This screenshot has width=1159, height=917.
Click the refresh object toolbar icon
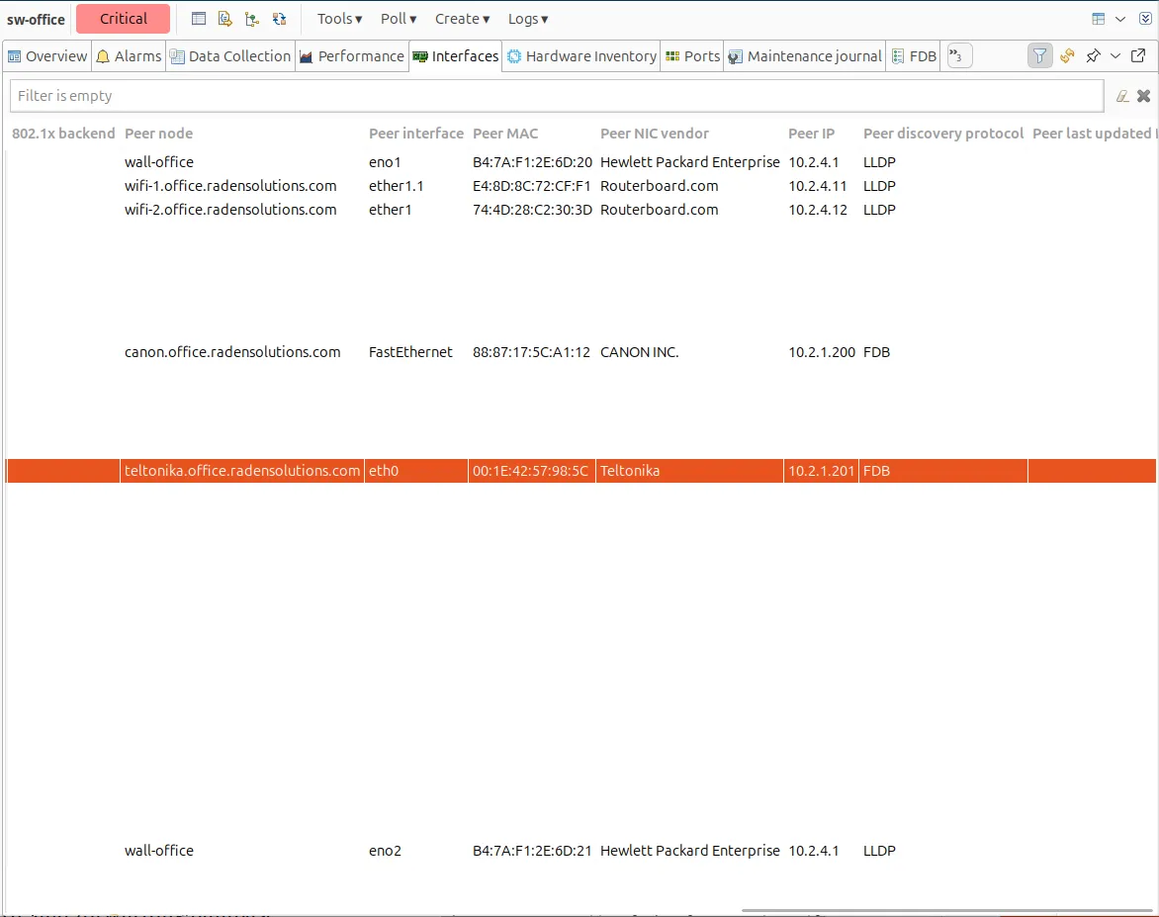(279, 19)
